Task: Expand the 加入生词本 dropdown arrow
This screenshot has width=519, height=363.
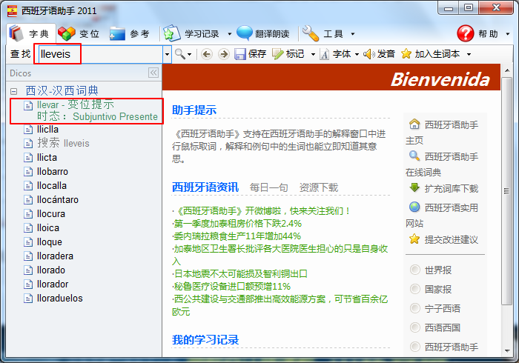Action: [469, 54]
